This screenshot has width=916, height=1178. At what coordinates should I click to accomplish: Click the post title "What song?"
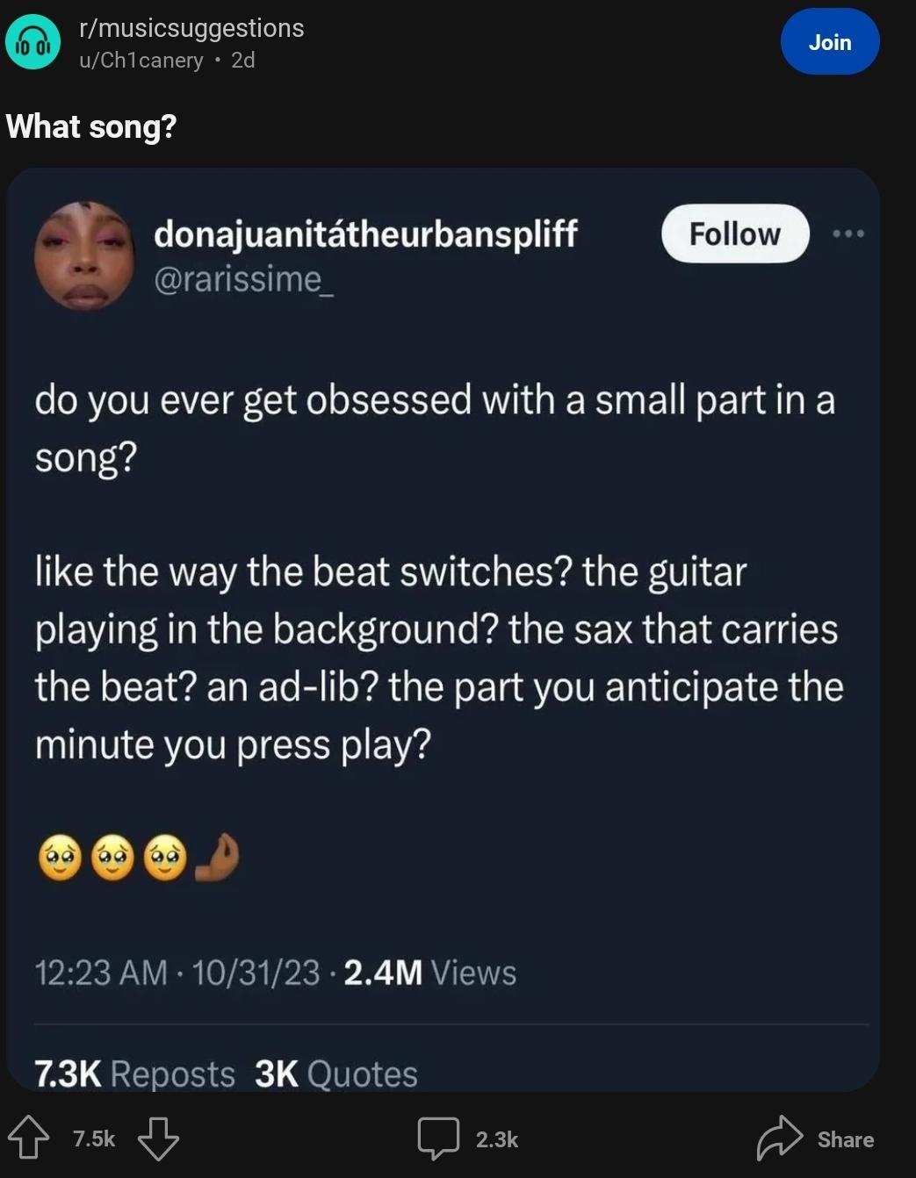pyautogui.click(x=91, y=126)
